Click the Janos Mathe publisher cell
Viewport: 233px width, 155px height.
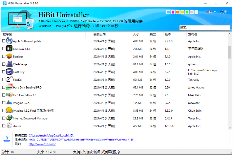coord(196,88)
